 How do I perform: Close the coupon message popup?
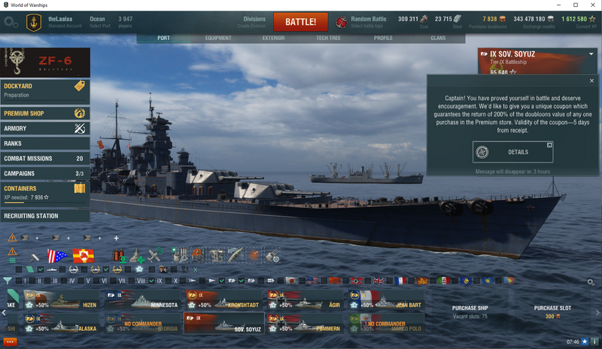coord(591,80)
